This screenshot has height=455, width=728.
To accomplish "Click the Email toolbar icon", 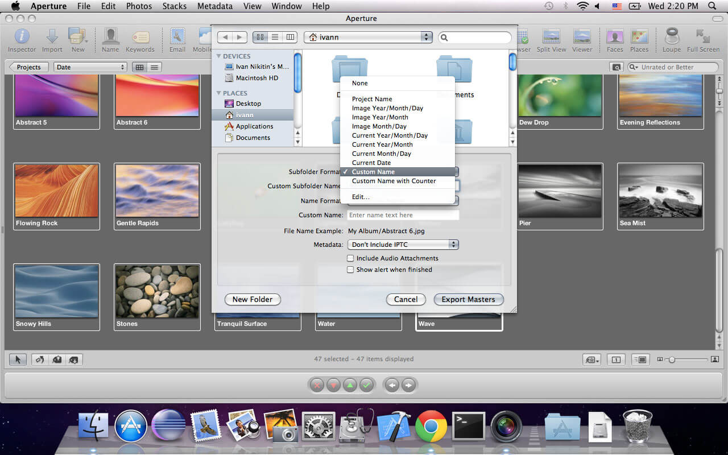I will tap(177, 37).
